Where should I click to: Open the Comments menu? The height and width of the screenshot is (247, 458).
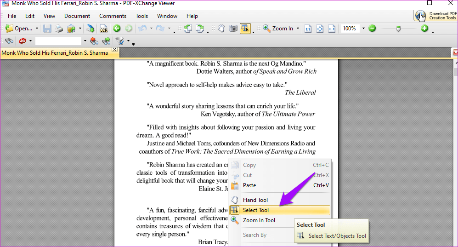click(113, 16)
